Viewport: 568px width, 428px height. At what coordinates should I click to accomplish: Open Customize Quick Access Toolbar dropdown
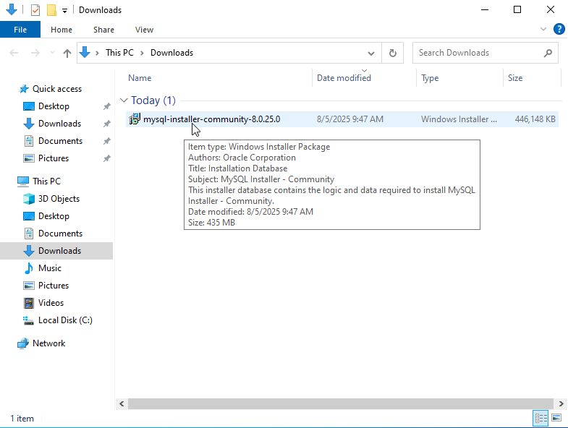coord(64,11)
